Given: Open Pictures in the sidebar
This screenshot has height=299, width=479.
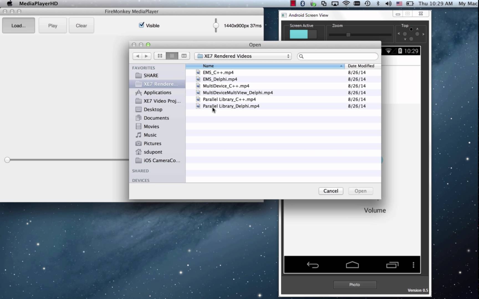Looking at the screenshot, I should tap(157, 143).
